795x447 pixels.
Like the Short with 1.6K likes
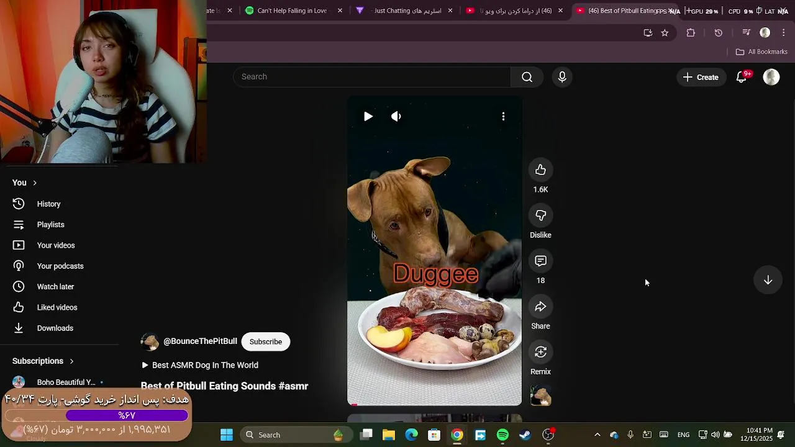(x=540, y=170)
